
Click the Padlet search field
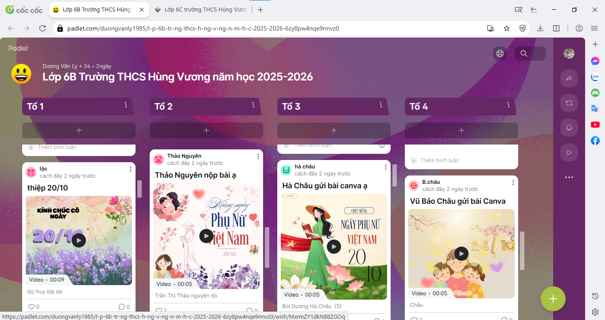point(530,53)
